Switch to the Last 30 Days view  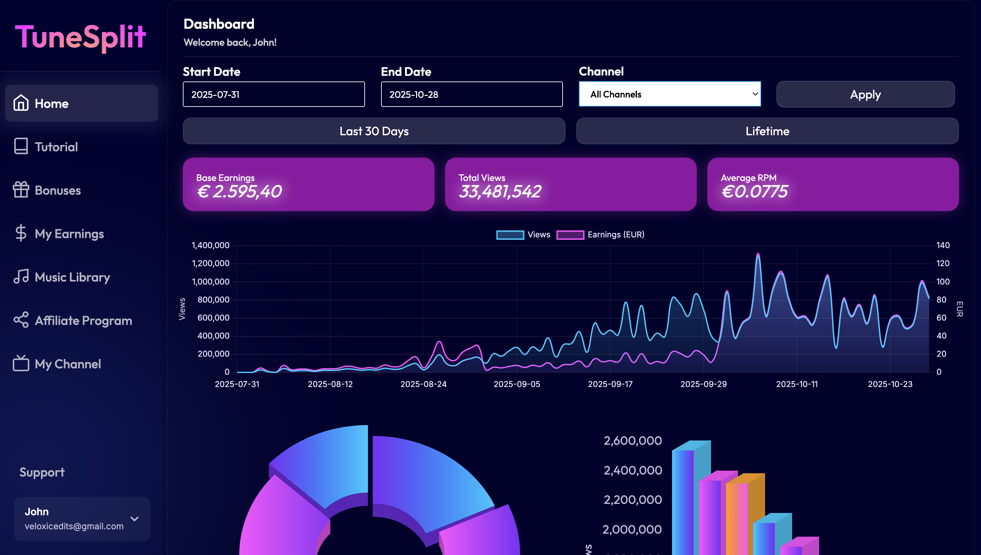click(x=374, y=131)
